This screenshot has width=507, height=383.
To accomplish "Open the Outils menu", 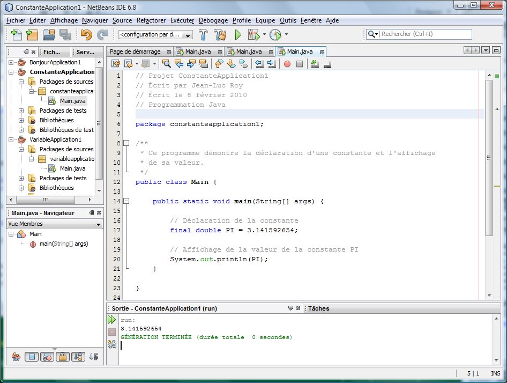I will pyautogui.click(x=288, y=20).
